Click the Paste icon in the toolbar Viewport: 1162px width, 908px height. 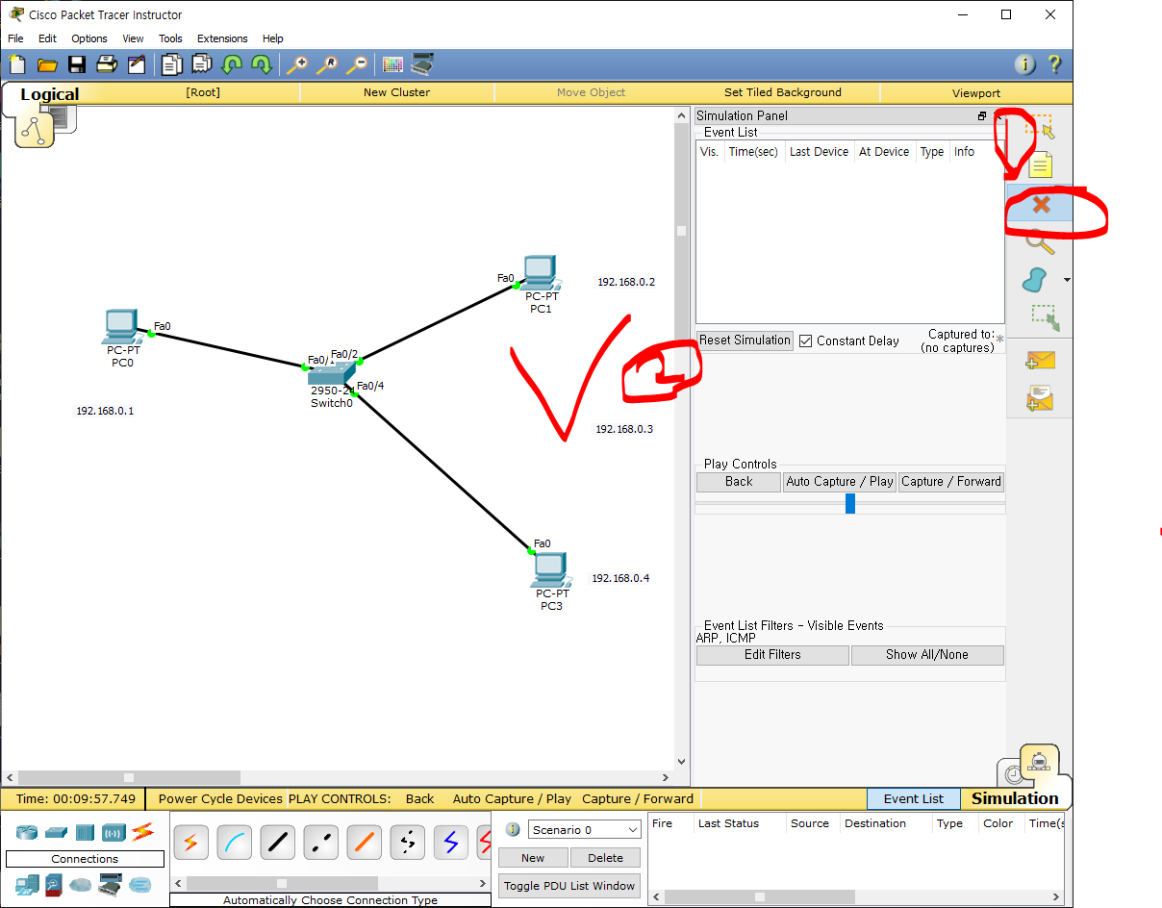[201, 64]
